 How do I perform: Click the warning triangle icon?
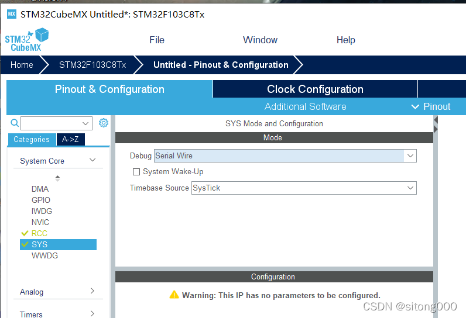[x=174, y=295]
